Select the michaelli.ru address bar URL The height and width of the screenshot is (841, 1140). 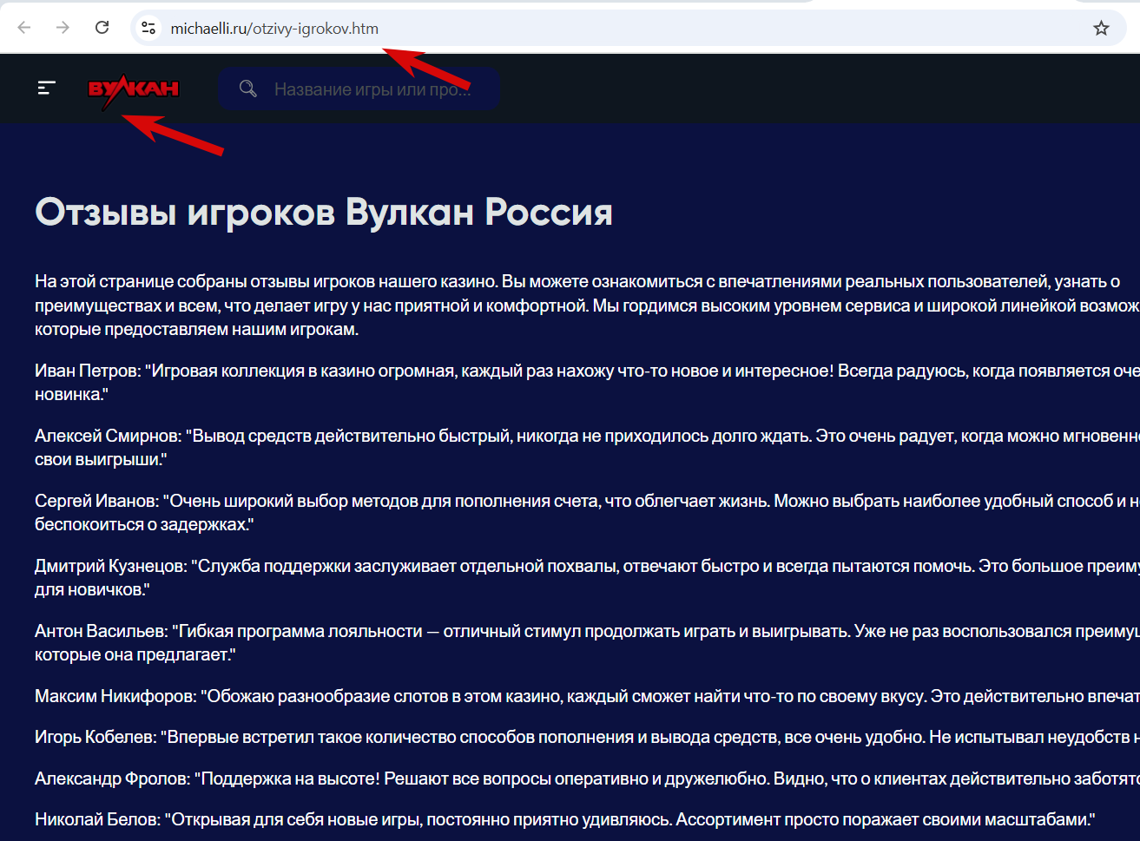pyautogui.click(x=274, y=29)
